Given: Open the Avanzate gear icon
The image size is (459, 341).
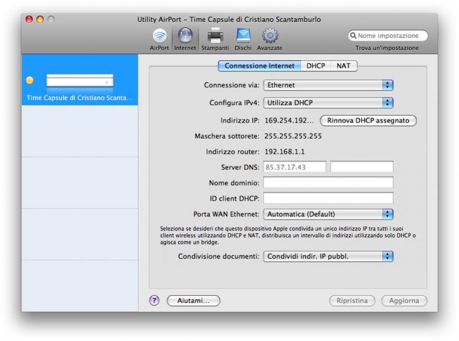Looking at the screenshot, I should coord(269,39).
